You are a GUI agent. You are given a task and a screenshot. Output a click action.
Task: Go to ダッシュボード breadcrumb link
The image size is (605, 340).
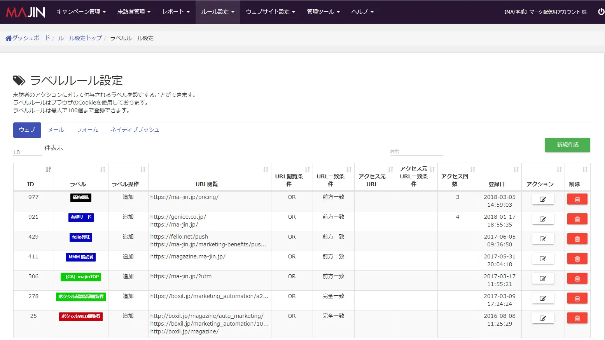pyautogui.click(x=31, y=38)
